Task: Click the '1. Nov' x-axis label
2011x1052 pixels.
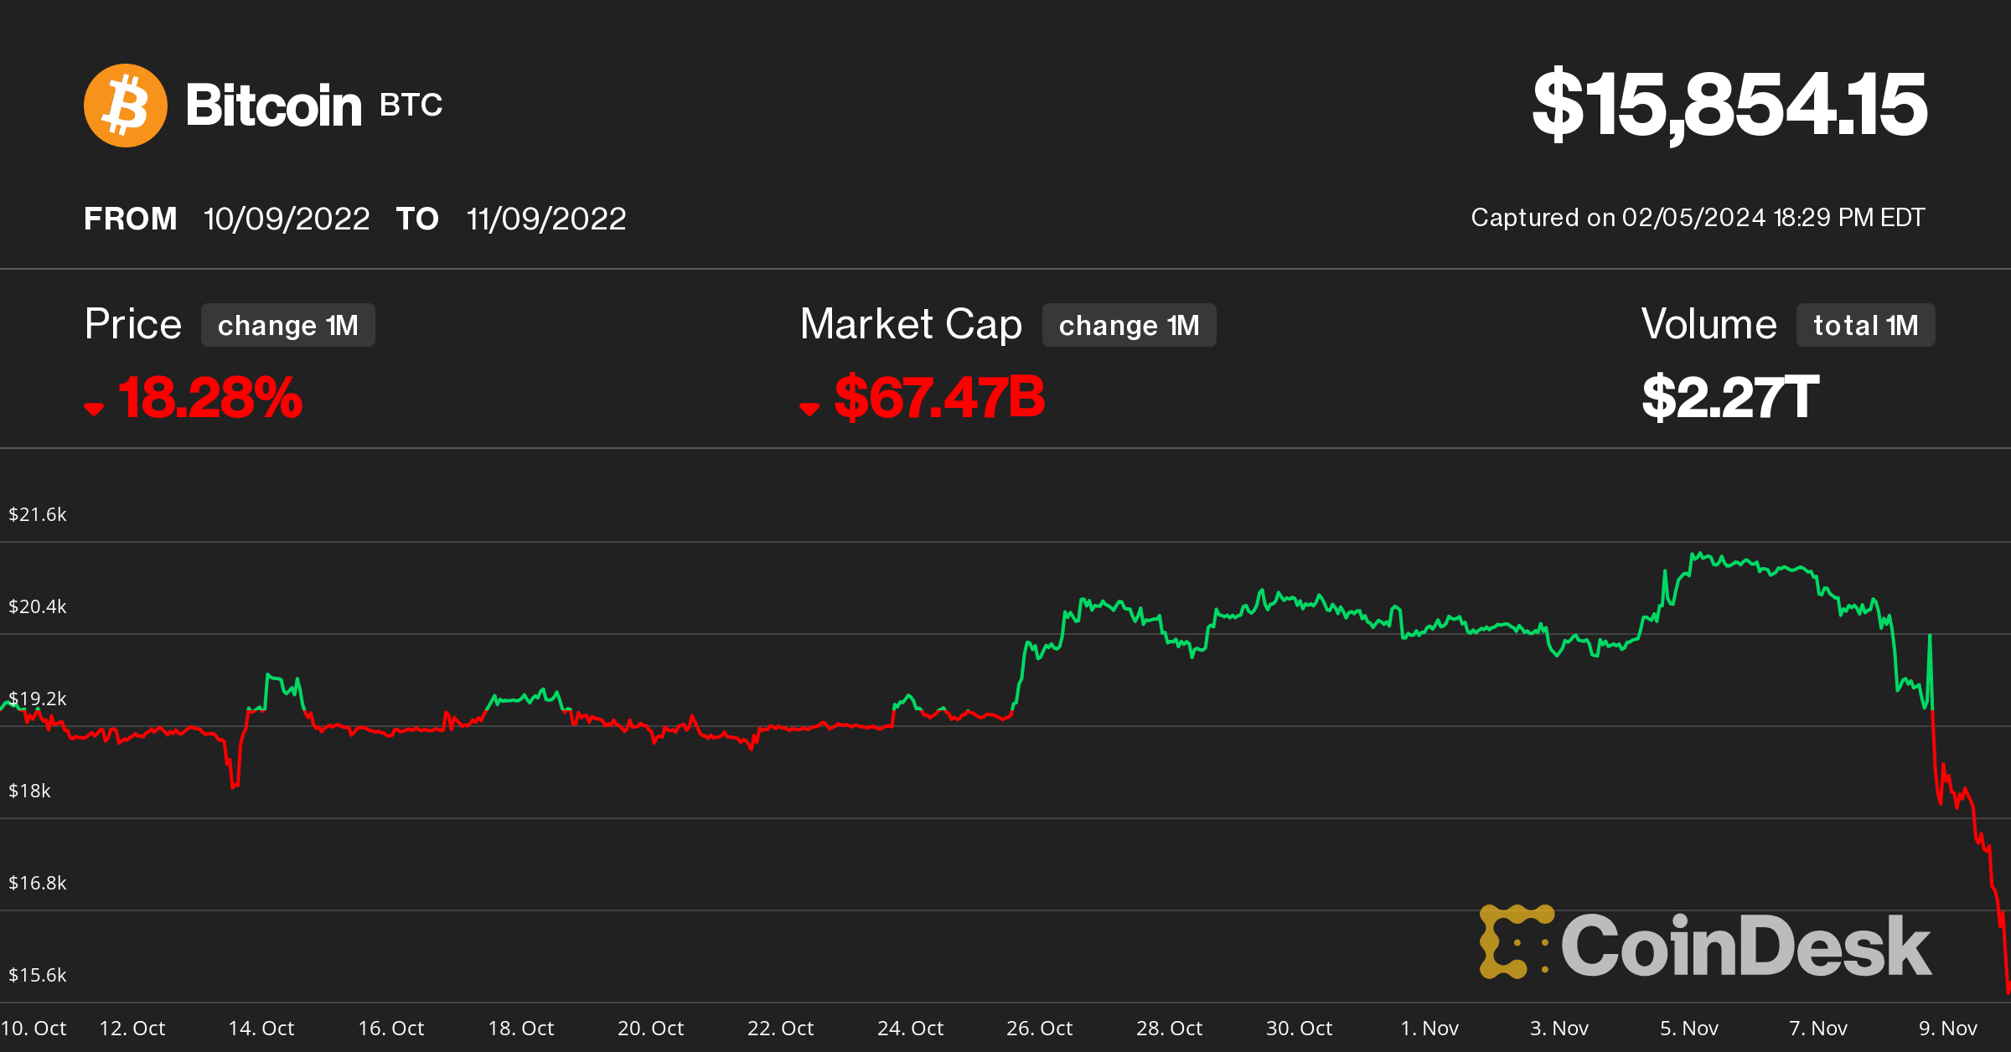Action: coord(1430,1029)
